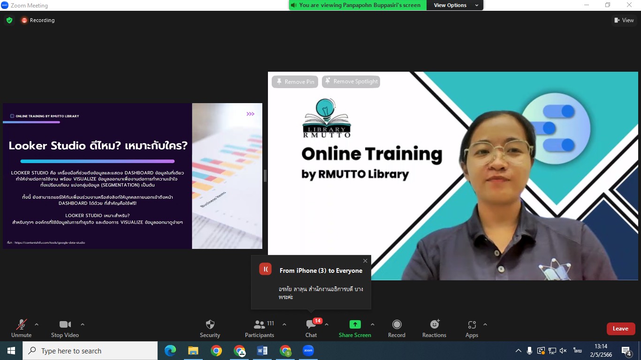Click the screen viewing notification banner
This screenshot has height=360, width=641.
(358, 5)
